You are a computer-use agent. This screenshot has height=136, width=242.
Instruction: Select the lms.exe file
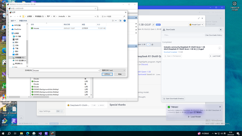(x=68, y=28)
